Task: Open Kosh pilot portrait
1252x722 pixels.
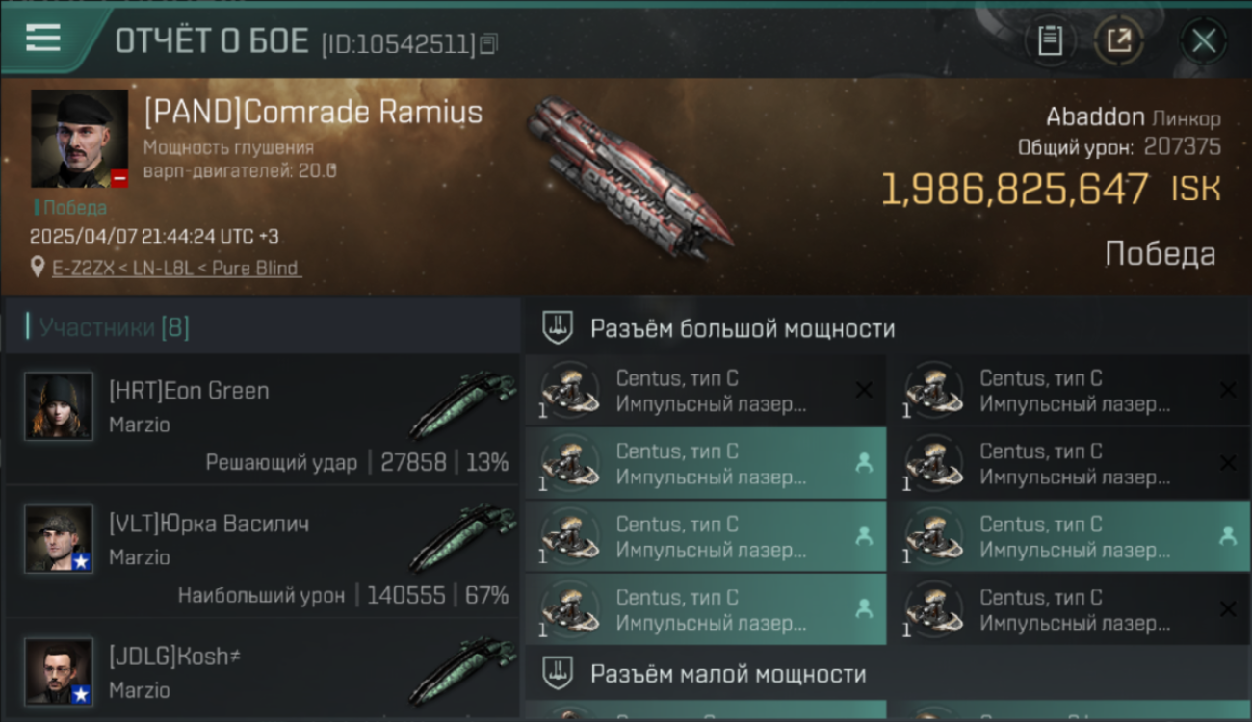Action: [59, 672]
